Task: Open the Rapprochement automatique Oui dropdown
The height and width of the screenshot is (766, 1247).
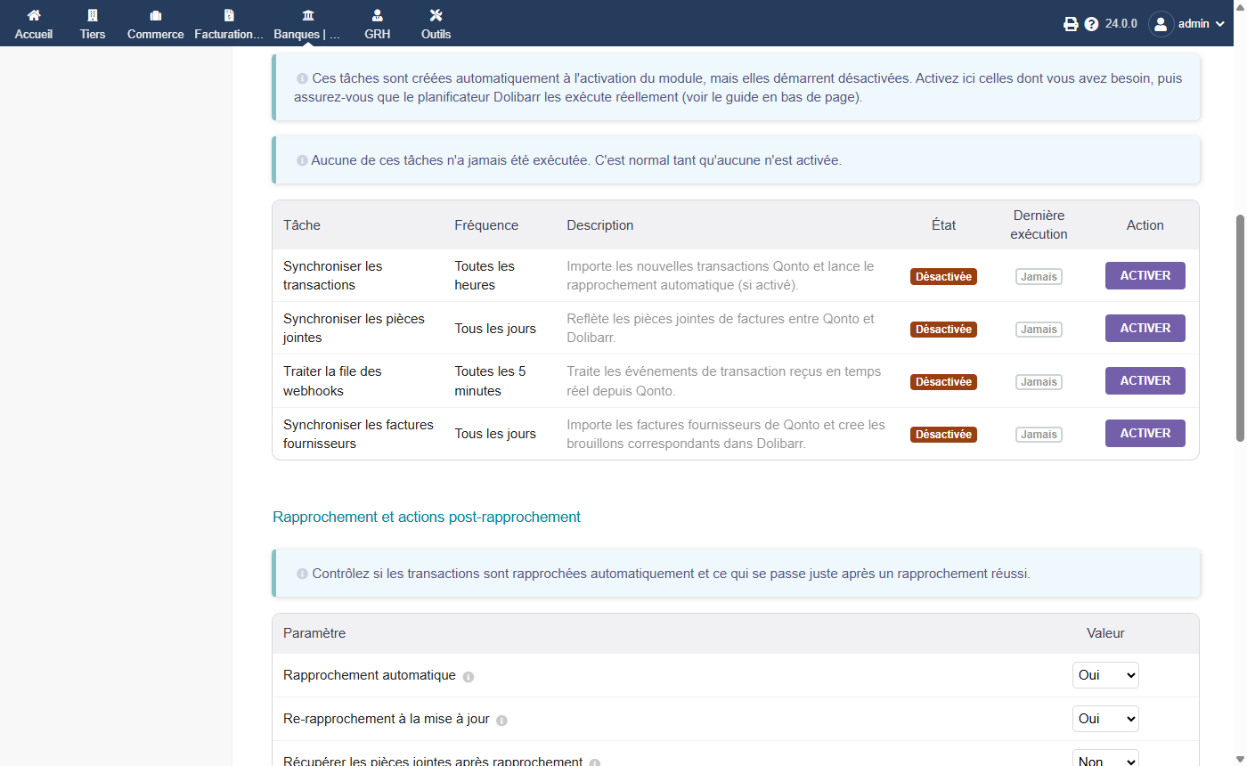Action: 1105,675
